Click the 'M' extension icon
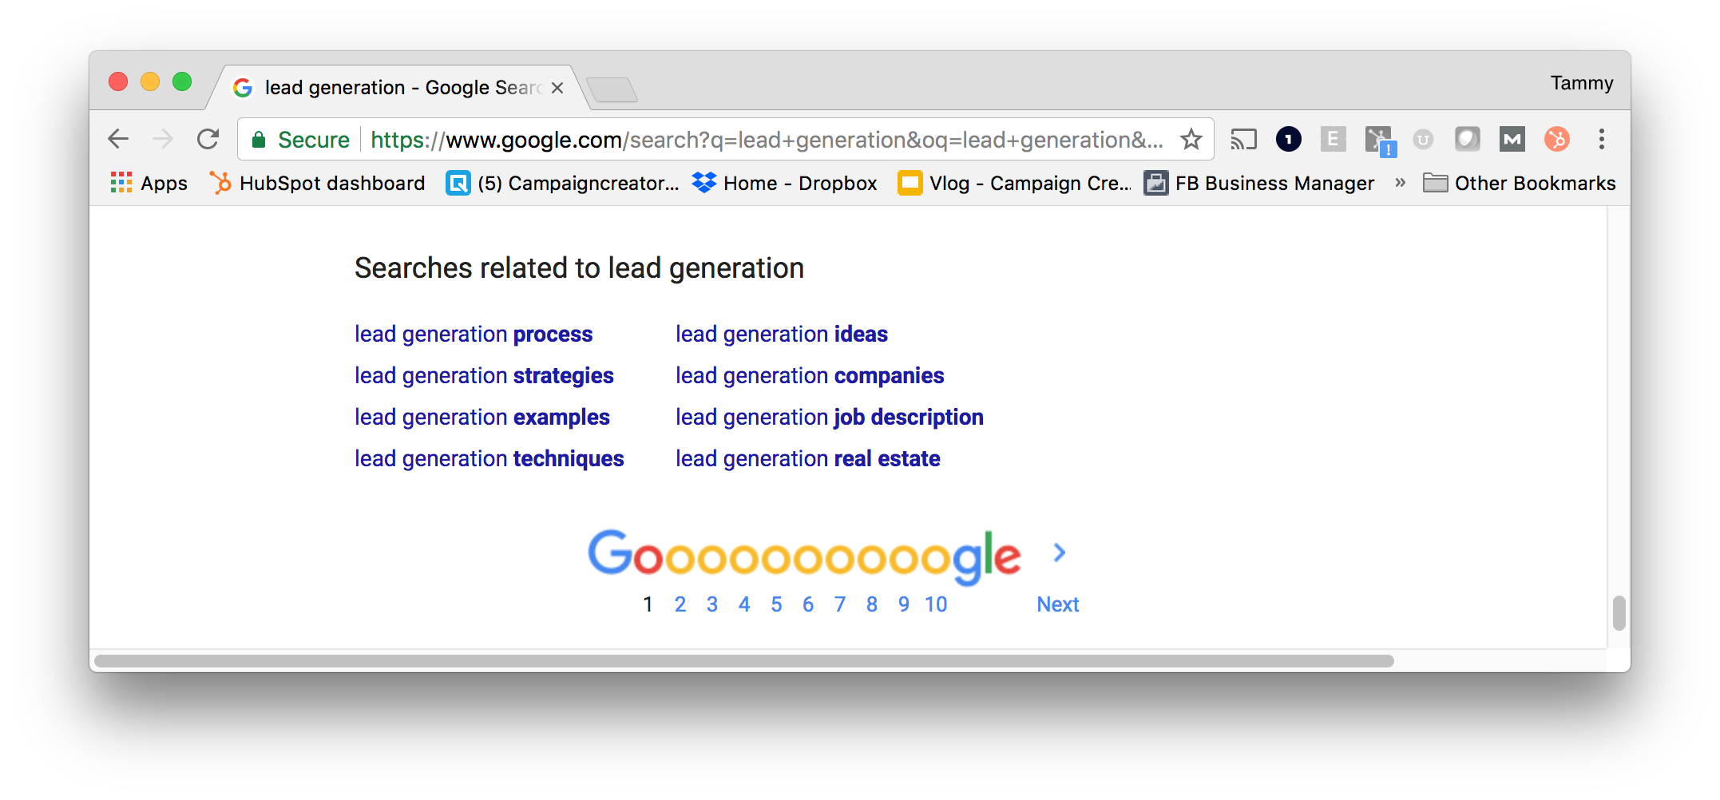 (1512, 139)
